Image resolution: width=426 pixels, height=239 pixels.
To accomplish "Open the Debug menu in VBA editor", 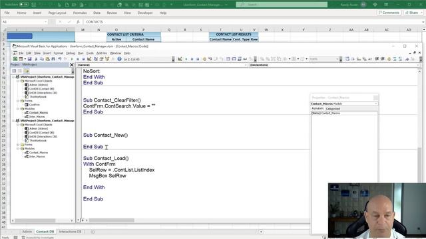I will (71, 53).
